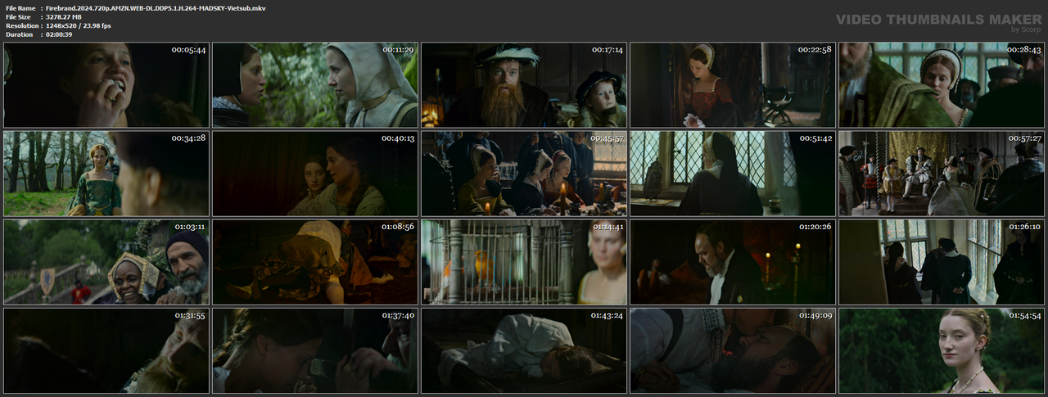
Task: Open the thumbnail timestamped 01:54:54
Action: click(x=942, y=350)
